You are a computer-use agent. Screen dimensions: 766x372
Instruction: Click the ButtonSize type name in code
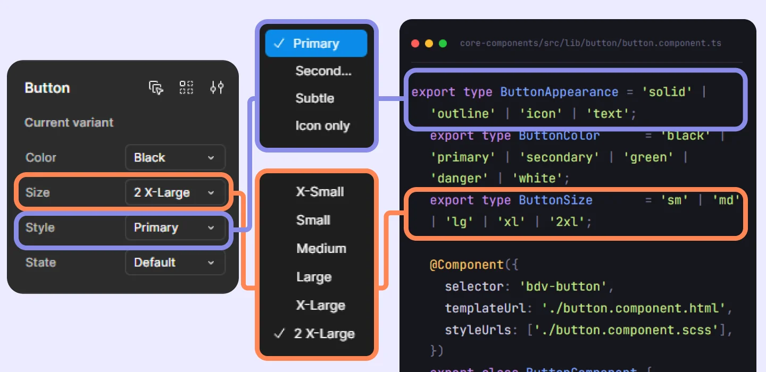tap(555, 200)
